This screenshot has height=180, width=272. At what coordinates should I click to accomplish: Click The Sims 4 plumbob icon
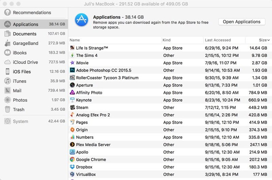coord(72,55)
